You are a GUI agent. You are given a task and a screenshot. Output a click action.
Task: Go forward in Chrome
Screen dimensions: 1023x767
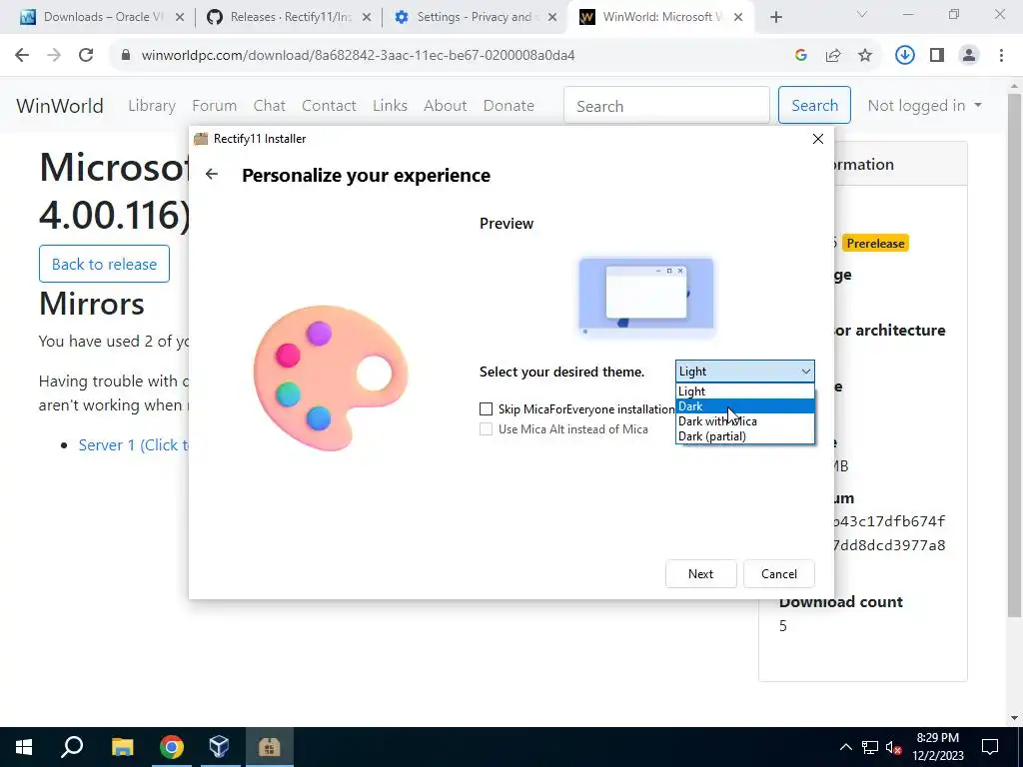(x=54, y=56)
